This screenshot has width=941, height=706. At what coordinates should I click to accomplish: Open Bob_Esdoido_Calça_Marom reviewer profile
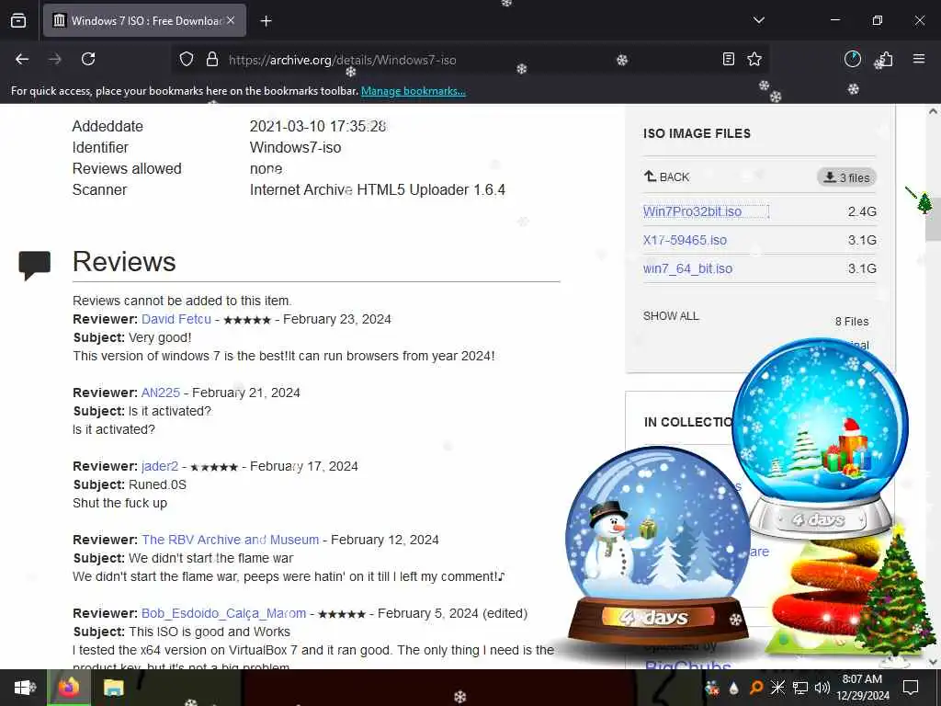click(224, 613)
